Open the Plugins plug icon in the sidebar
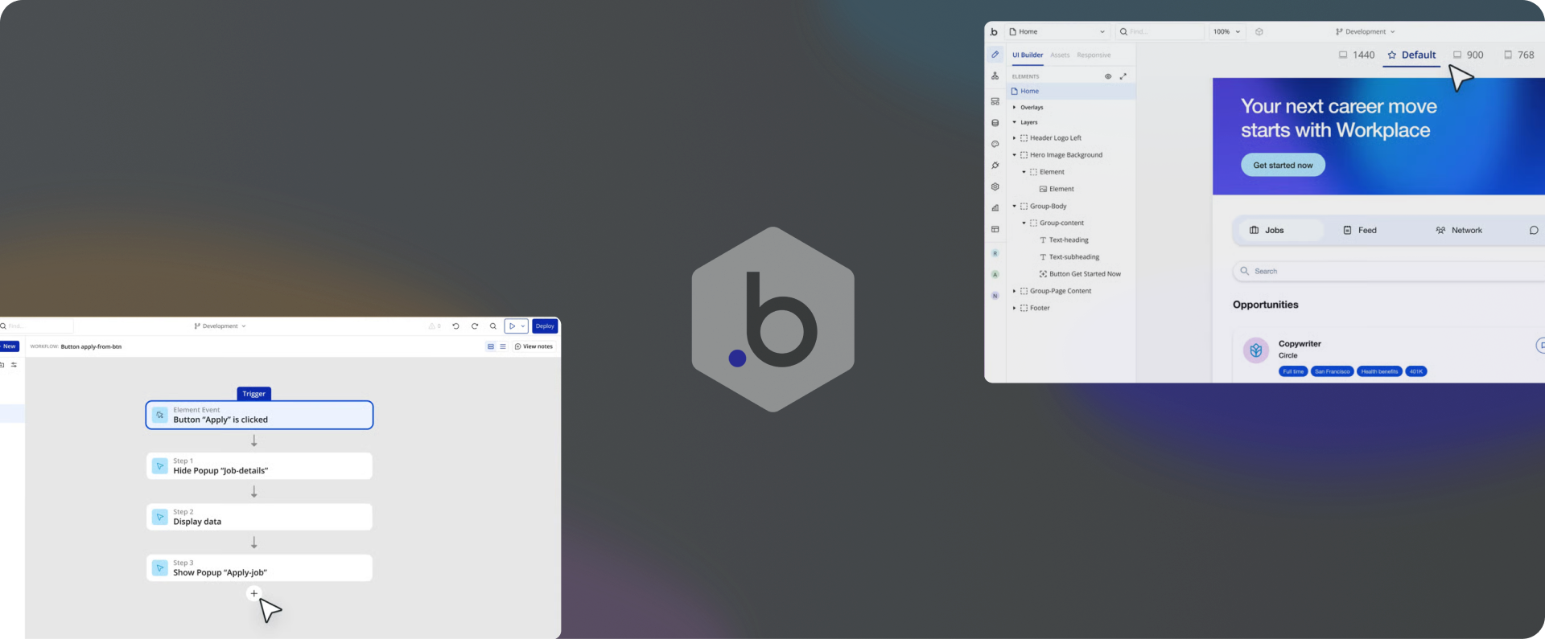This screenshot has height=639, width=1545. pyautogui.click(x=995, y=166)
